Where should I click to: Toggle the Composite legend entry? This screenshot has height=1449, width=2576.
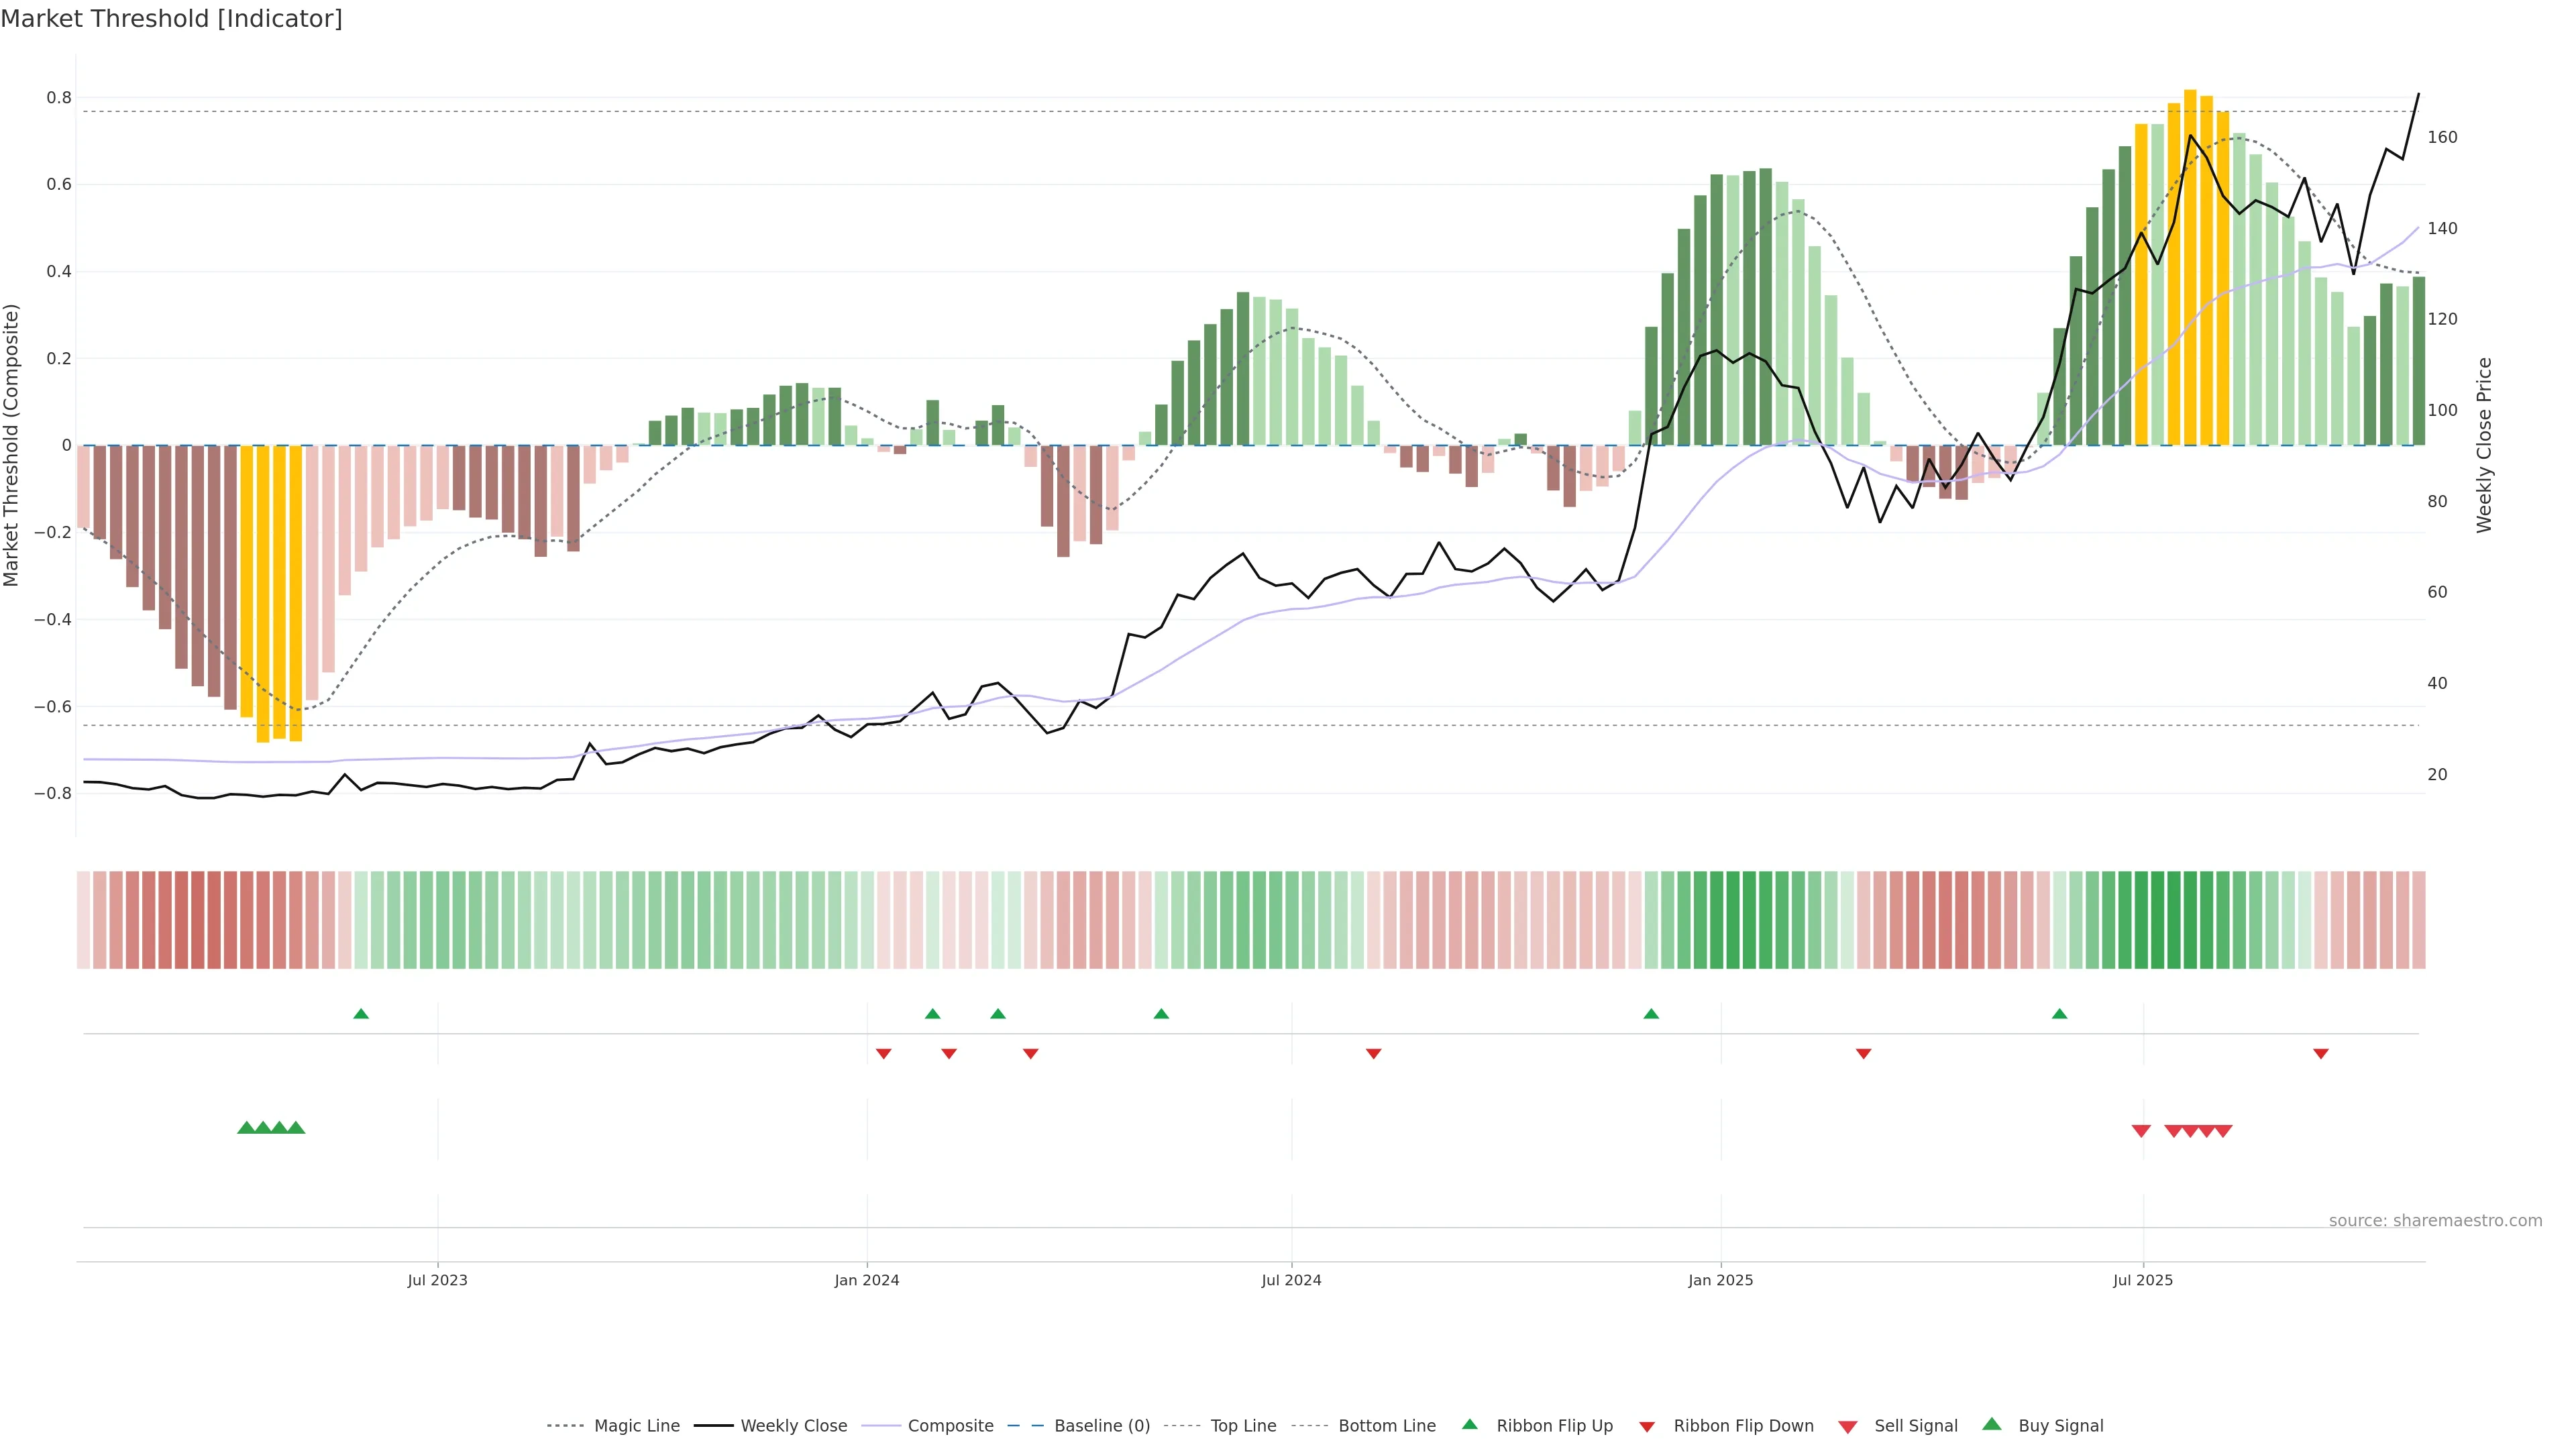coord(950,1426)
